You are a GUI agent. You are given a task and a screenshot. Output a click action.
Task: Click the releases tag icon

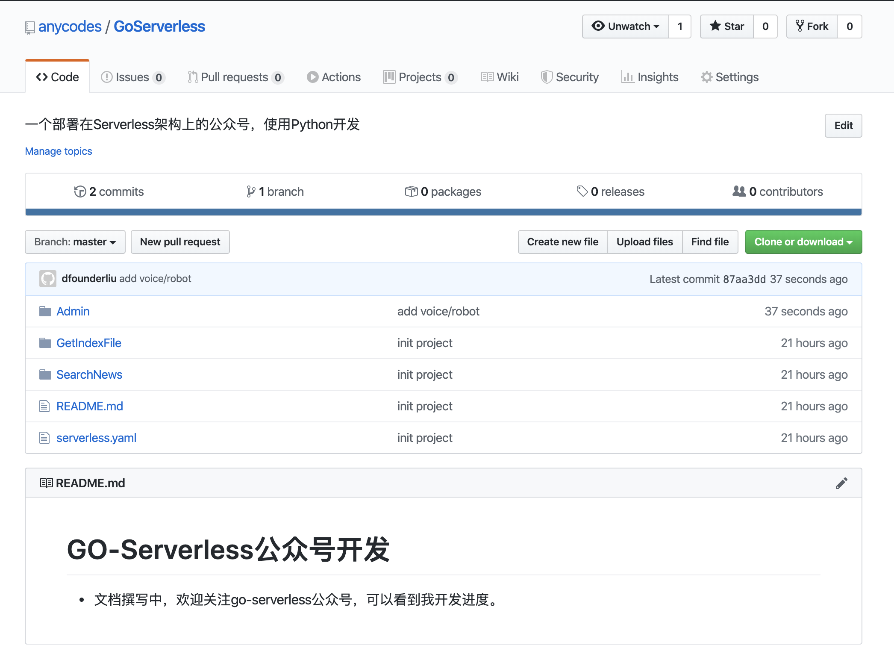582,191
